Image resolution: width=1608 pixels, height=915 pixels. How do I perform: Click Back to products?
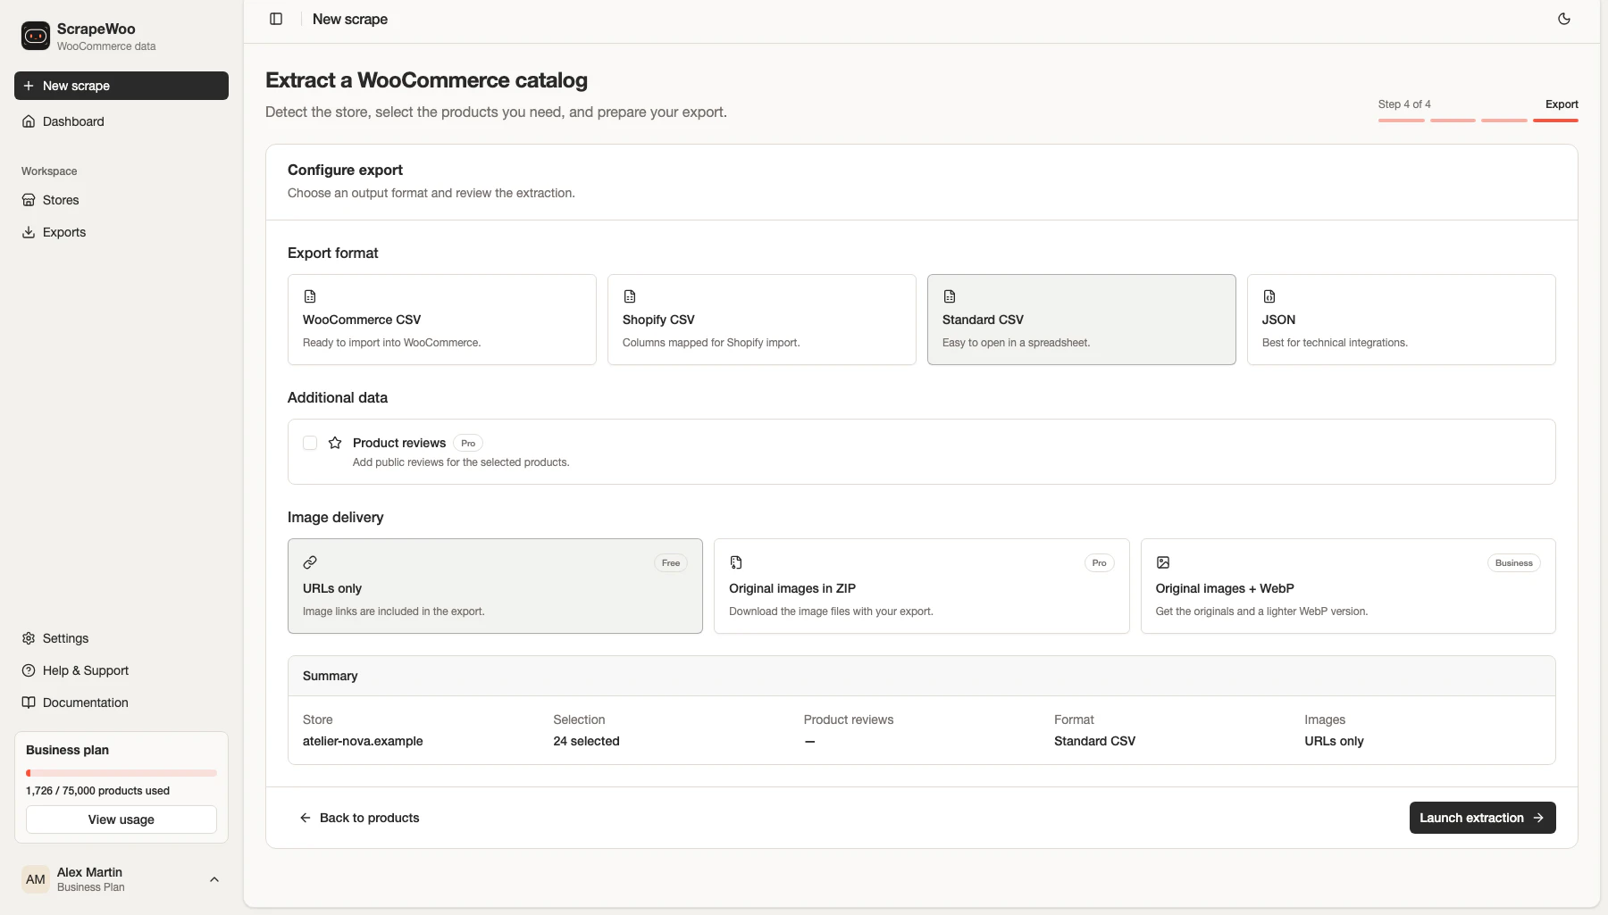[359, 818]
